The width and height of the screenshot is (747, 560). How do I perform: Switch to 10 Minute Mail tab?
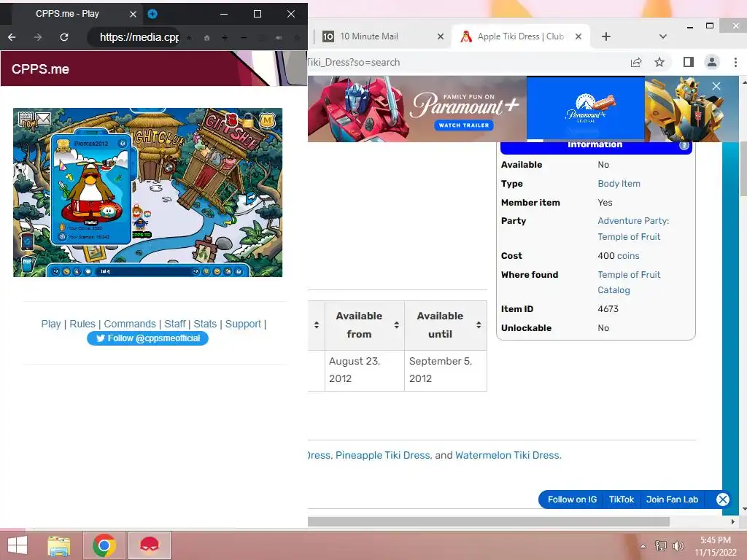point(376,36)
